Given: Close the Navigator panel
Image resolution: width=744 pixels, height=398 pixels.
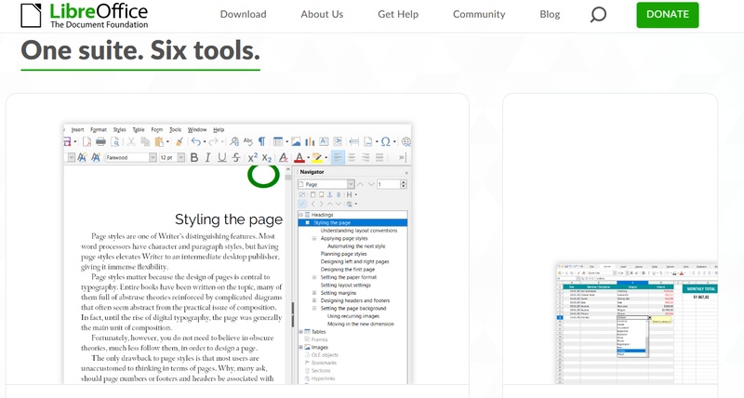Looking at the screenshot, I should pyautogui.click(x=406, y=173).
